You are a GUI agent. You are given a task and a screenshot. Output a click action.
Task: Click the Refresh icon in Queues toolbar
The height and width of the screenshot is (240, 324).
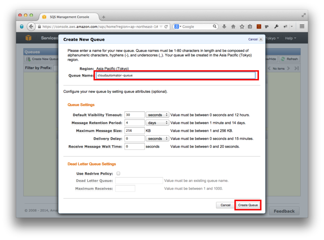[x=283, y=59]
